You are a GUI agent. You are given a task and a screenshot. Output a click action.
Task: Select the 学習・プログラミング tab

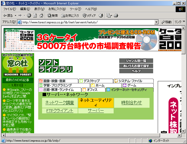click(x=64, y=85)
